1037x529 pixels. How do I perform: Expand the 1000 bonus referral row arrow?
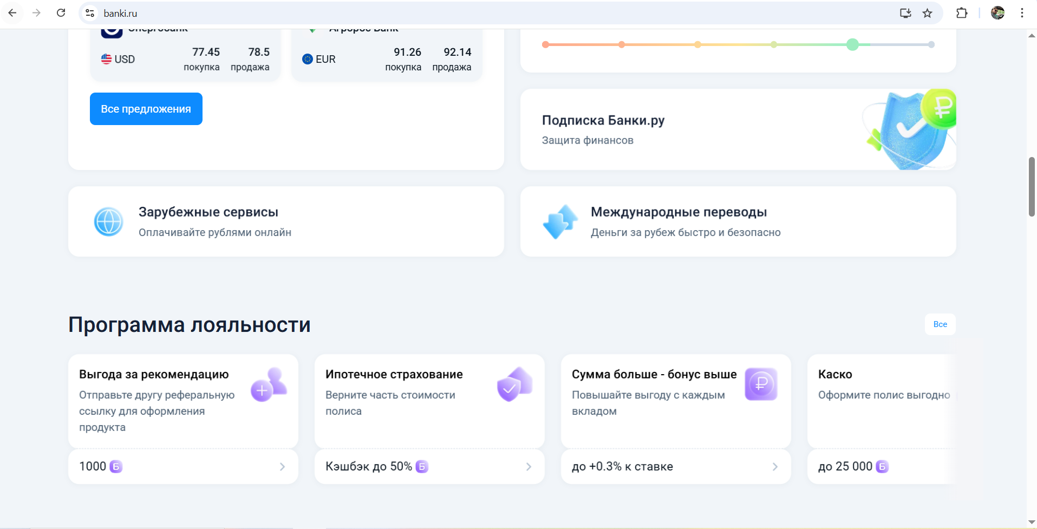pyautogui.click(x=282, y=467)
